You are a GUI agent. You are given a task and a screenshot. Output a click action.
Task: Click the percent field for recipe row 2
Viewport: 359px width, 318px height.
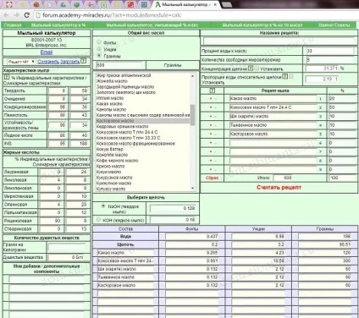pos(342,107)
